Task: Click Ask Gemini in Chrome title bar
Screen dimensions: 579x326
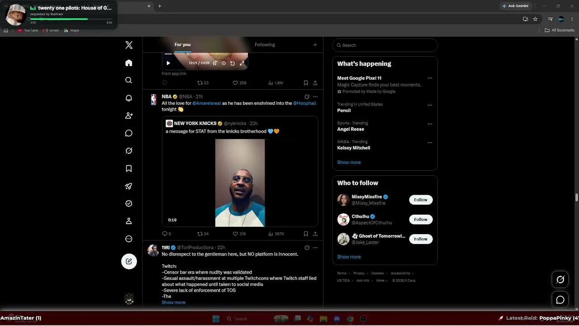Action: coord(515,6)
